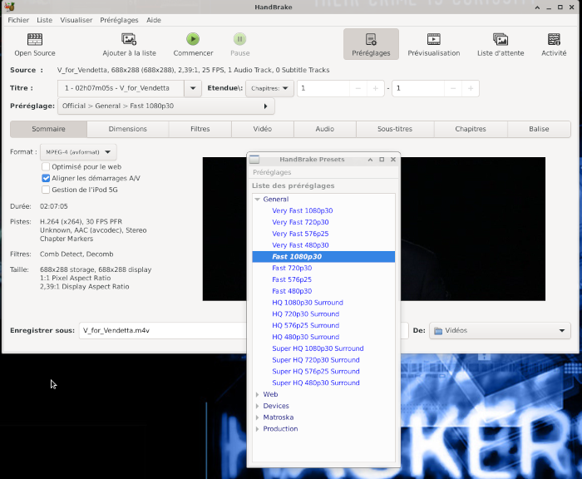
Task: Switch to the Vidéo tab
Action: click(263, 129)
